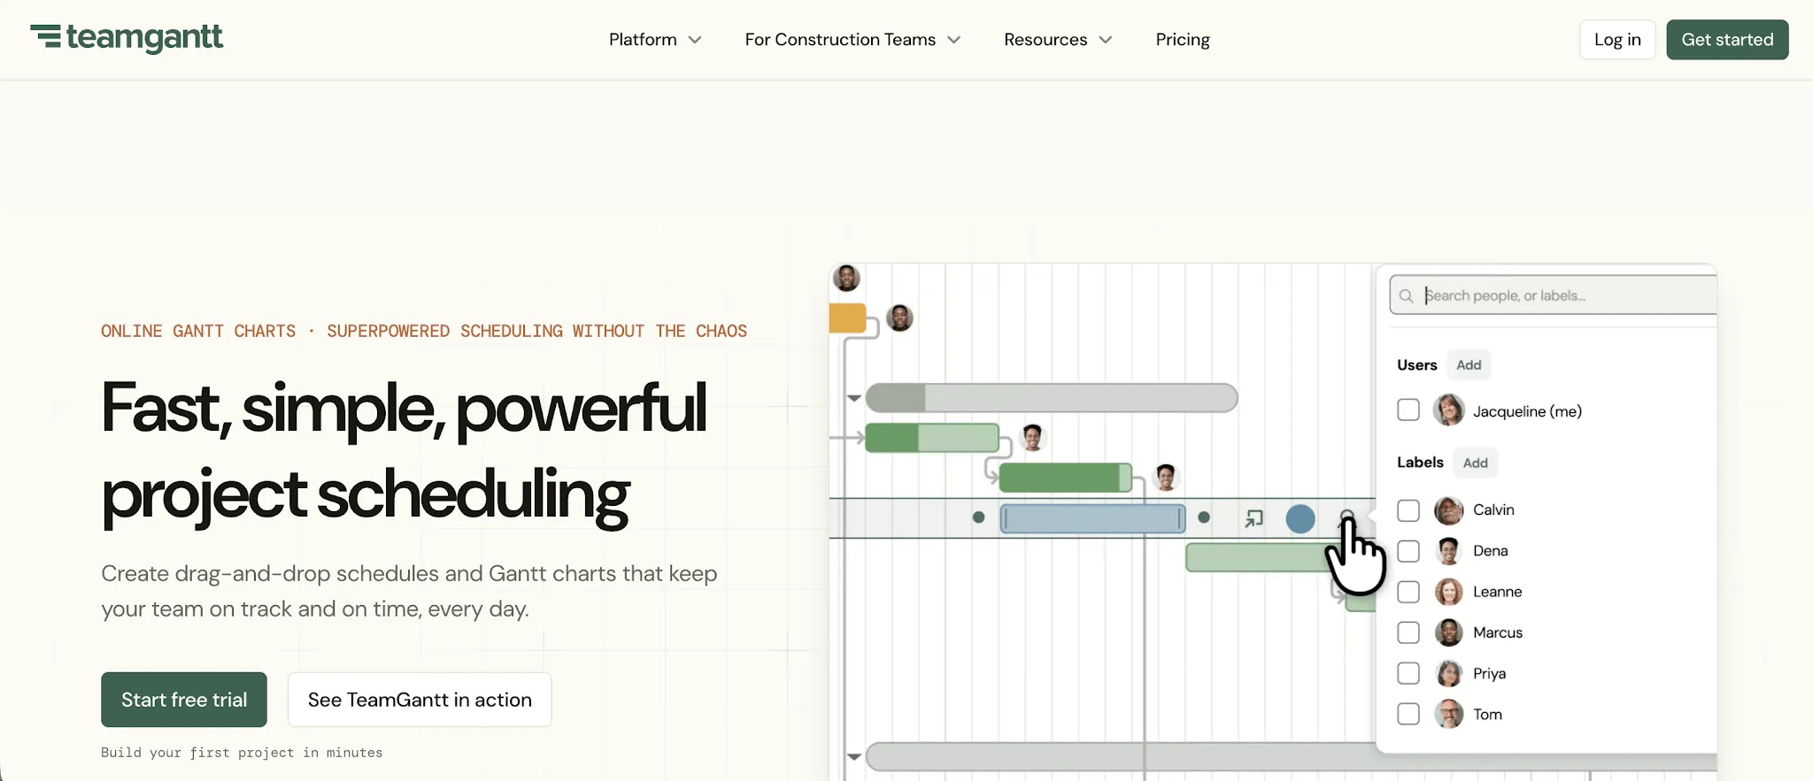Click avatar at top-left of gantt chart
The height and width of the screenshot is (781, 1813).
click(846, 278)
